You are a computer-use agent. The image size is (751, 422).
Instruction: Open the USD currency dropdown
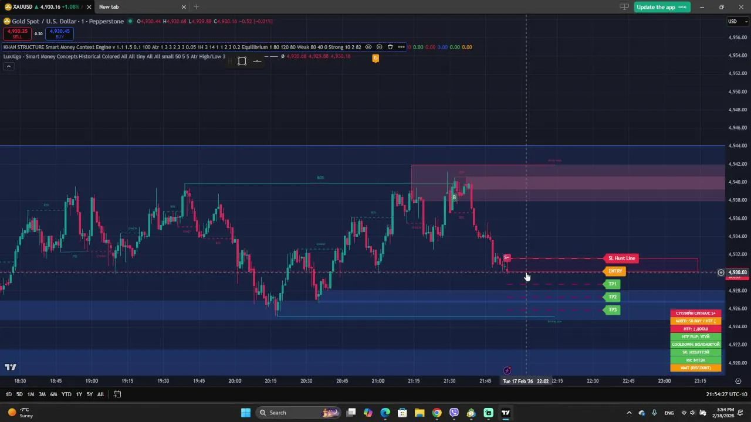coord(738,22)
